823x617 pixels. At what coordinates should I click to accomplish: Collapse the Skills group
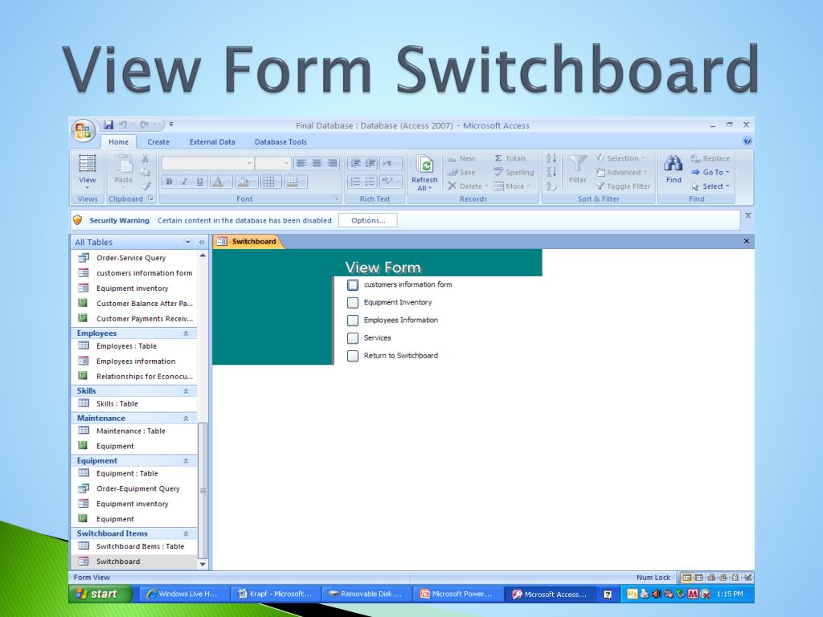click(x=186, y=391)
